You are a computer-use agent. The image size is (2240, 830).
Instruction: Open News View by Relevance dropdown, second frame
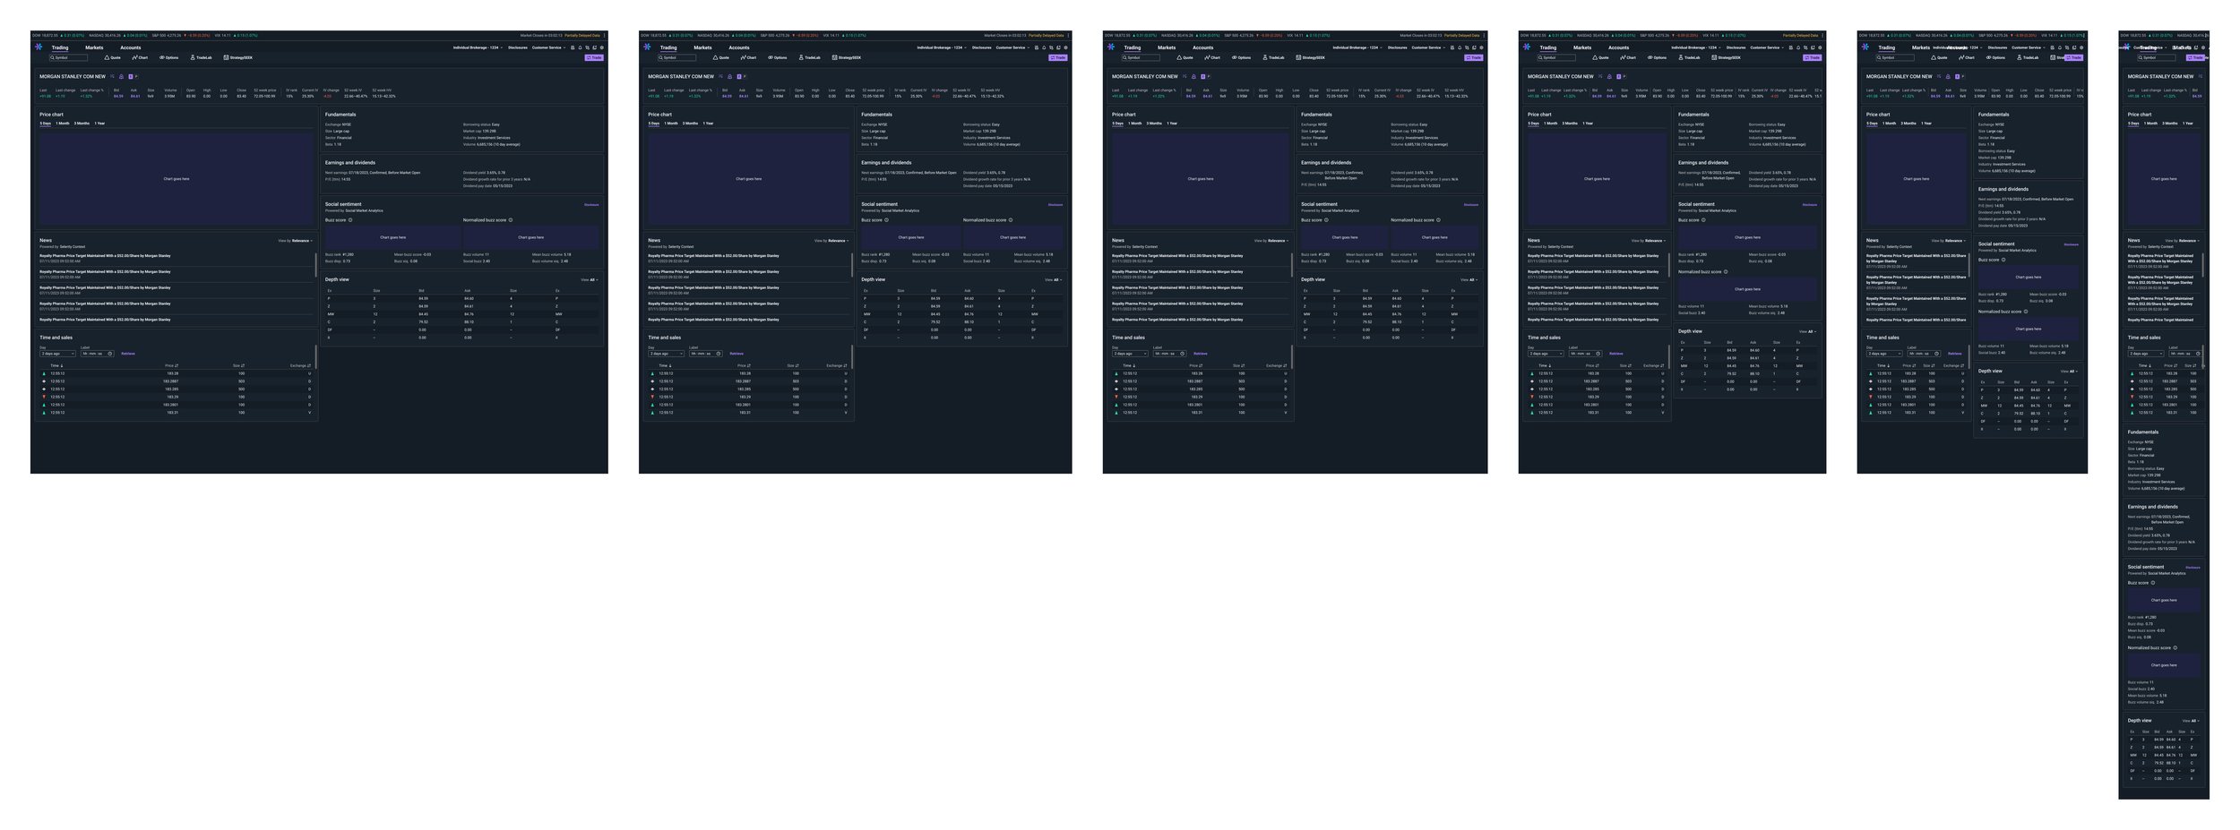(831, 241)
